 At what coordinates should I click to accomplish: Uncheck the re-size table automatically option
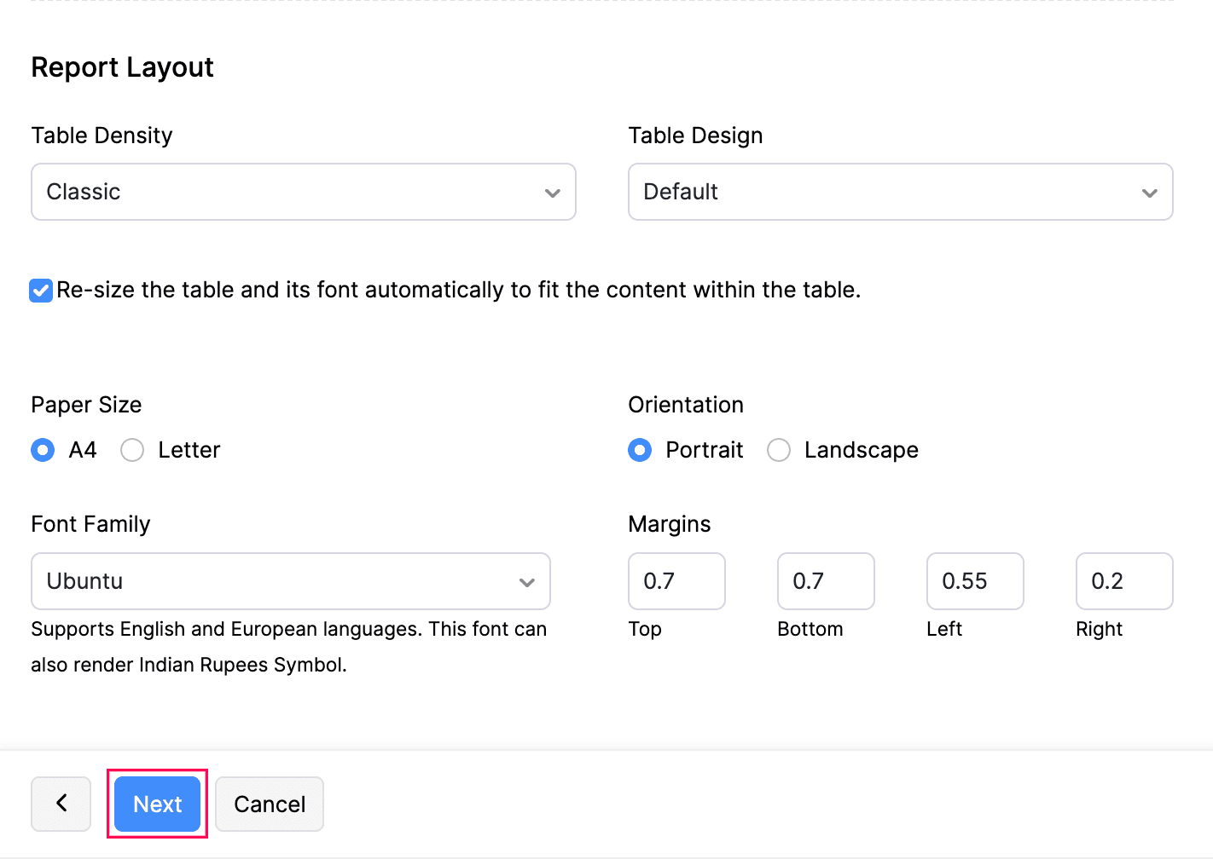click(x=40, y=290)
